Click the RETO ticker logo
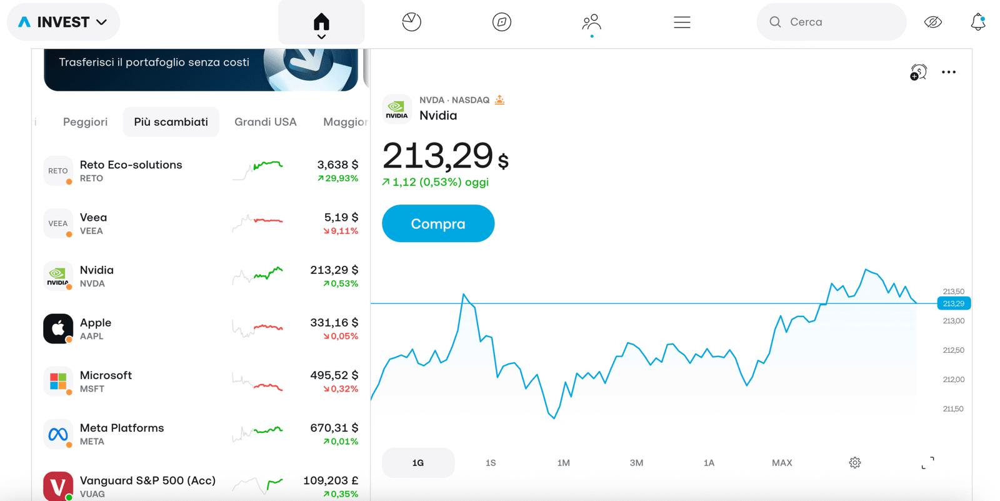Viewport: 1000px width, 501px height. click(x=58, y=171)
